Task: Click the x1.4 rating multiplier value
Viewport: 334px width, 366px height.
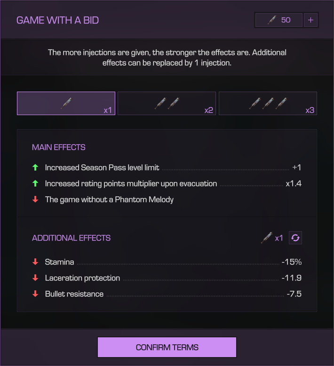Action: click(x=293, y=183)
